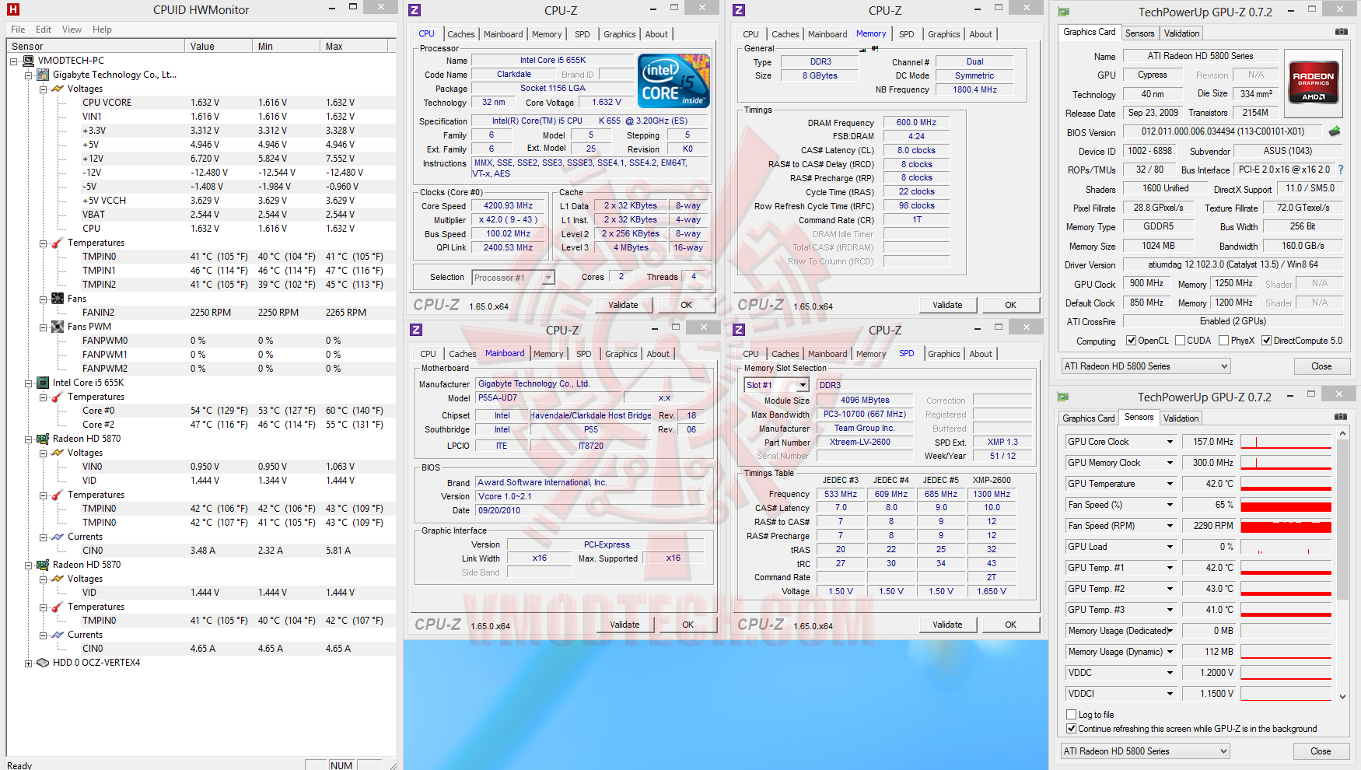This screenshot has height=770, width=1361.
Task: Toggle the DirectCompute 5.0 checkbox
Action: coord(1267,341)
